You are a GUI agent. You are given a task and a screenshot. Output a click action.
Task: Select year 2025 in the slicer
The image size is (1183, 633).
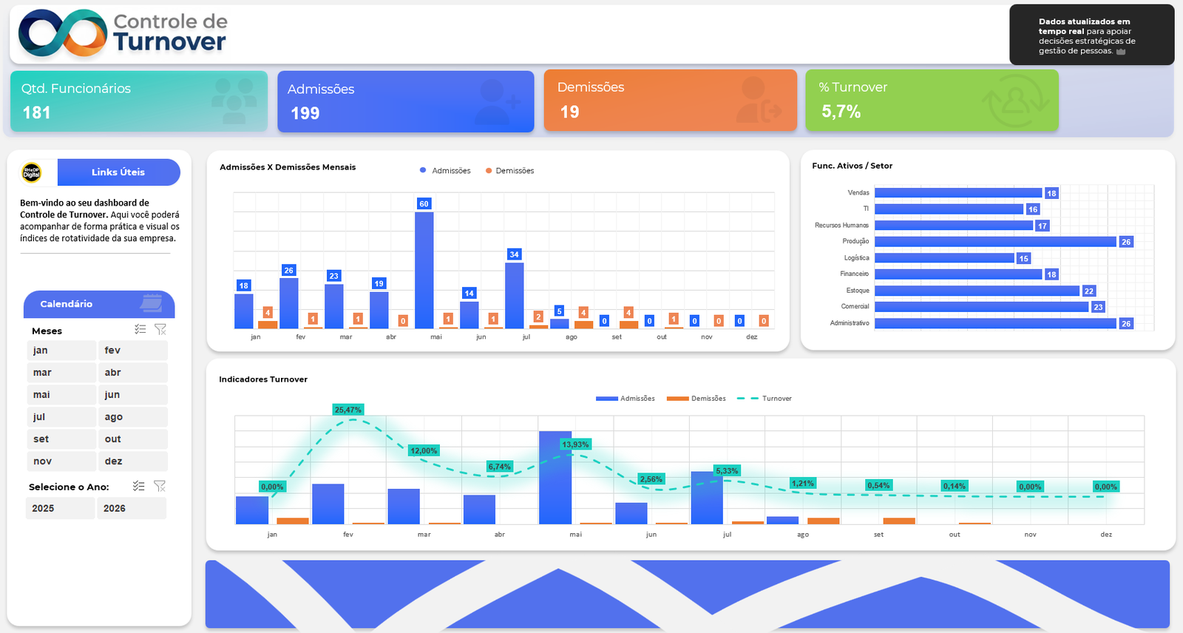click(59, 508)
